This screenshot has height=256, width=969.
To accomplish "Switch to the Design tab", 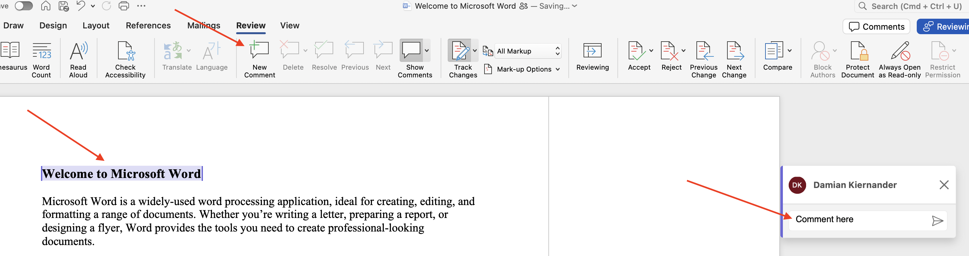I will coord(53,25).
